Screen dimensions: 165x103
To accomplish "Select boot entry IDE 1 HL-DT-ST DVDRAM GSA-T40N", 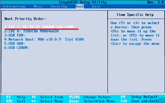I will [39, 27].
